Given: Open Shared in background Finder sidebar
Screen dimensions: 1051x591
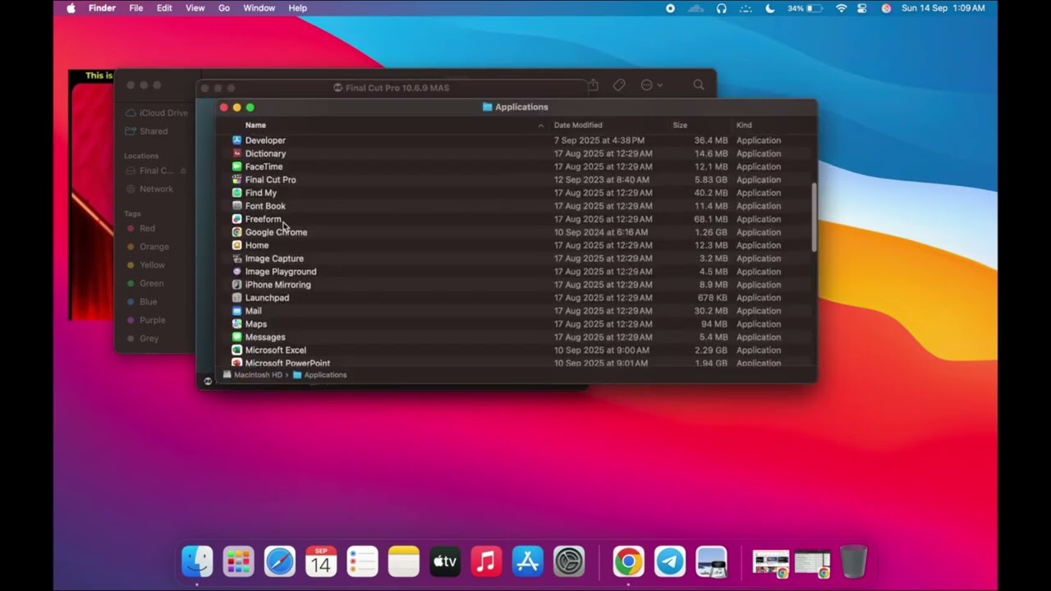Looking at the screenshot, I should [x=146, y=131].
